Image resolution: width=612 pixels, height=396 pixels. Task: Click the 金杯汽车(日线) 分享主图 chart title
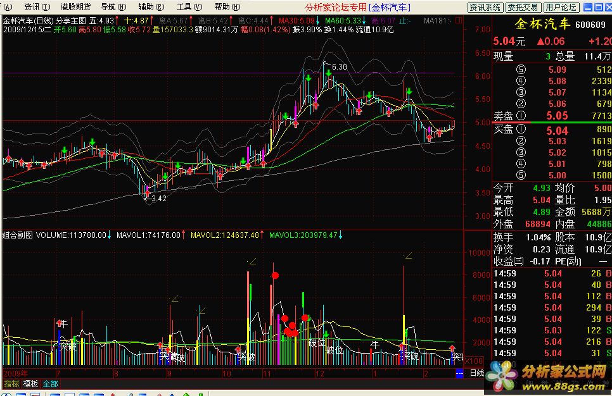[44, 21]
